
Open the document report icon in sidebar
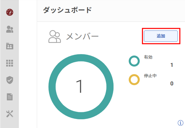pyautogui.click(x=10, y=97)
